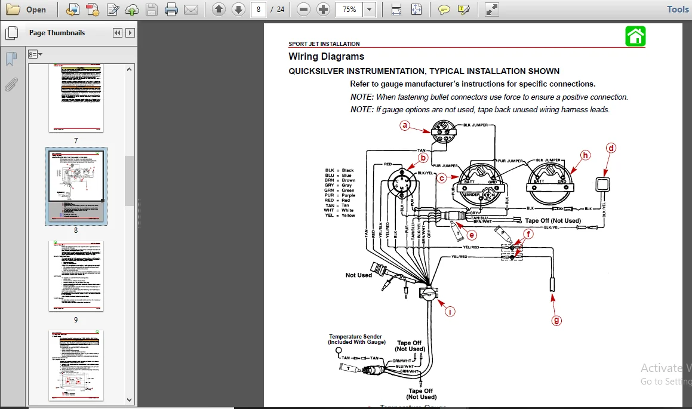Select the edit/sign document icon
692x409 pixels.
point(113,10)
